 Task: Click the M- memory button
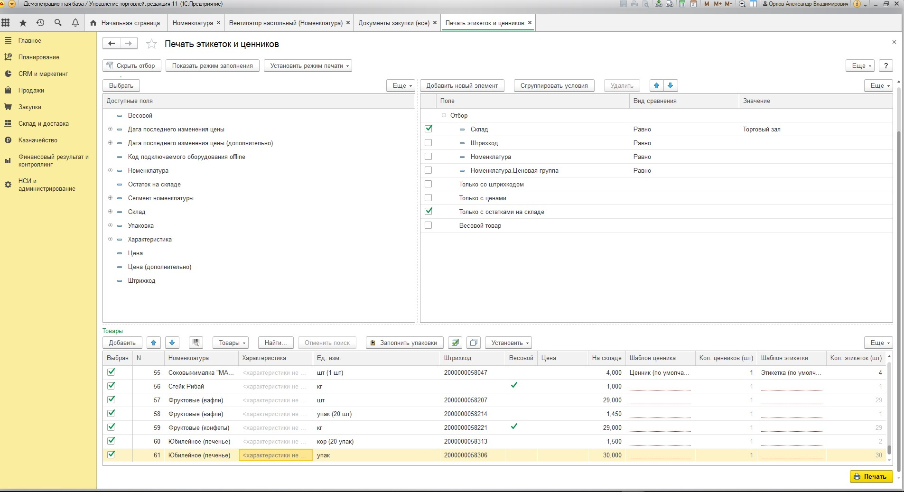coord(728,4)
